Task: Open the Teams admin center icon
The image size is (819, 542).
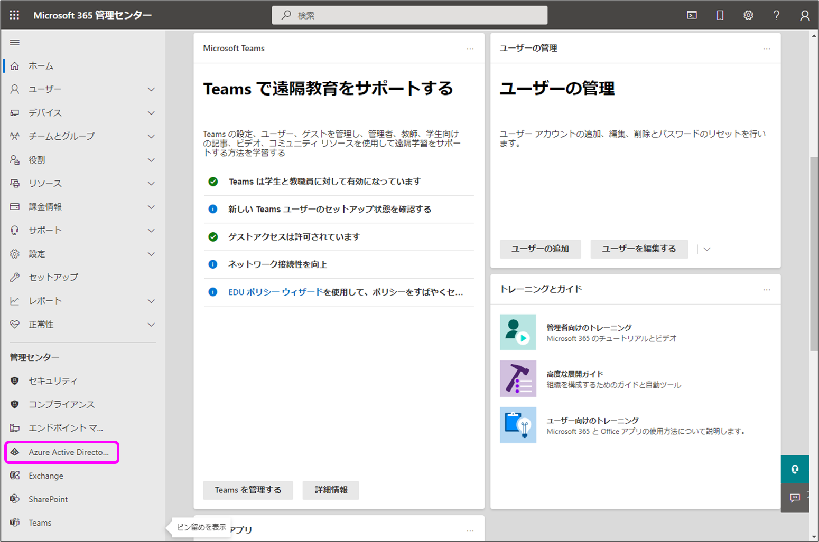Action: click(15, 522)
